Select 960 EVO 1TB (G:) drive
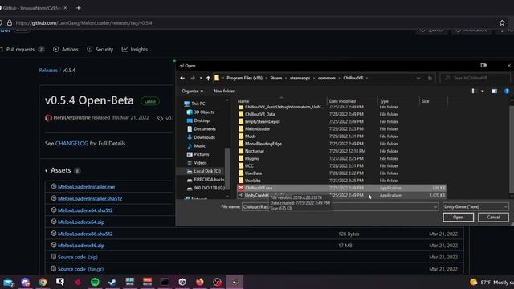Viewport: 514px width, 289px height. (206, 188)
